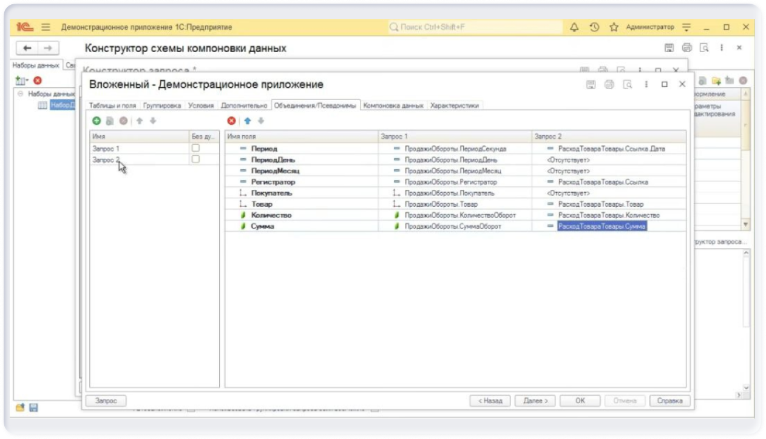
Task: Open service menu next to Администратор
Action: pos(686,27)
